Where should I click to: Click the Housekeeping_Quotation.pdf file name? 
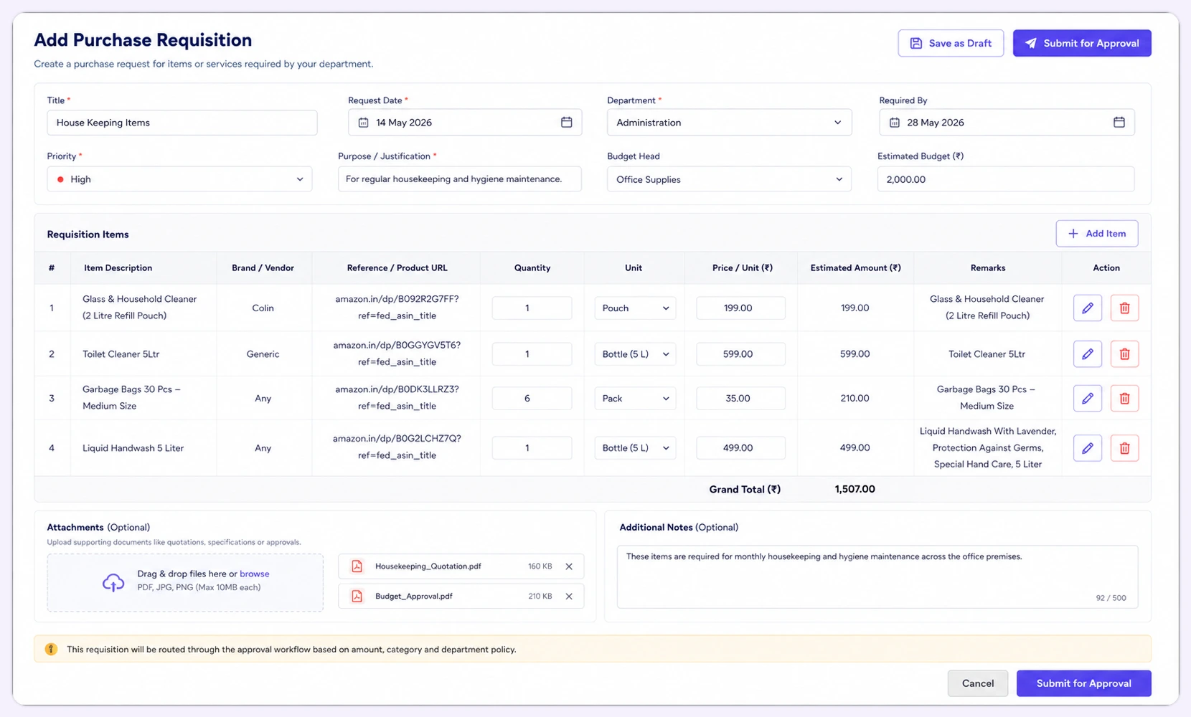[x=428, y=566]
